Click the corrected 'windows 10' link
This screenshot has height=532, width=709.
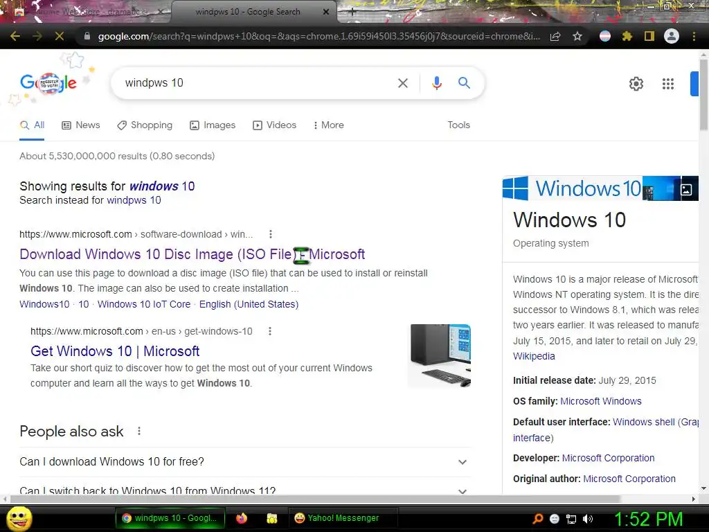162,186
